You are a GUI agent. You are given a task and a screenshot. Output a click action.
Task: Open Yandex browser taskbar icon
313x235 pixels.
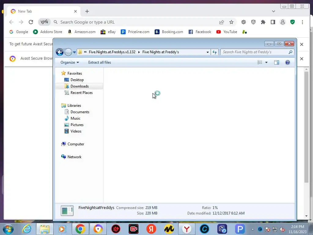click(187, 229)
